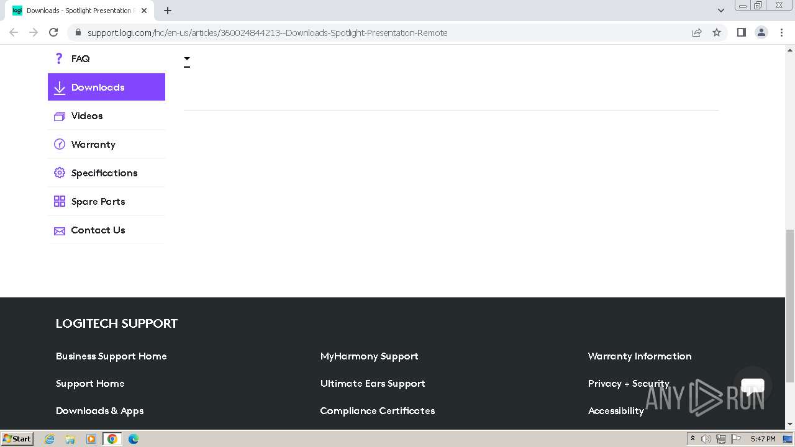The width and height of the screenshot is (795, 447).
Task: Bookmark this page with the star icon
Action: [x=717, y=32]
